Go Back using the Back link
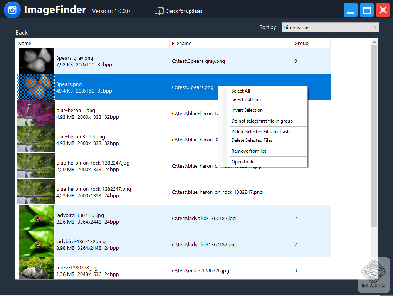 22,33
